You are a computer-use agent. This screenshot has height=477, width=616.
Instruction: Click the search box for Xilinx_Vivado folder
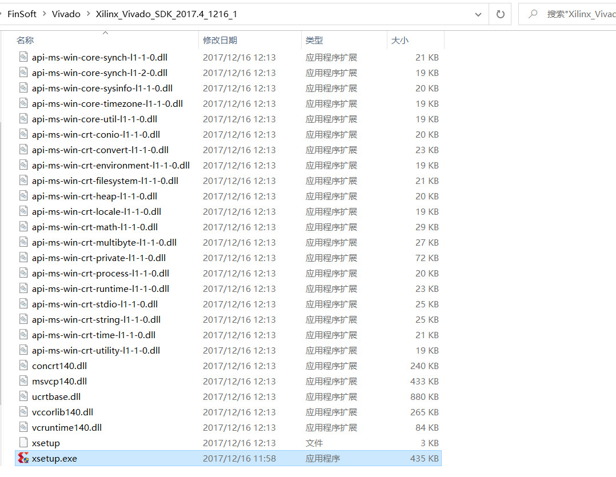(x=577, y=14)
